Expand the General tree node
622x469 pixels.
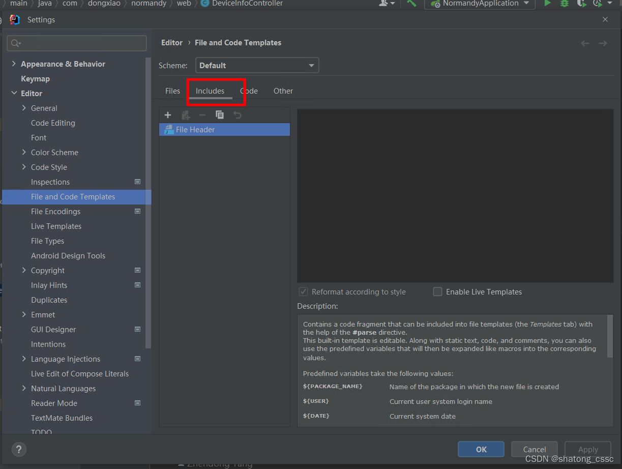24,108
